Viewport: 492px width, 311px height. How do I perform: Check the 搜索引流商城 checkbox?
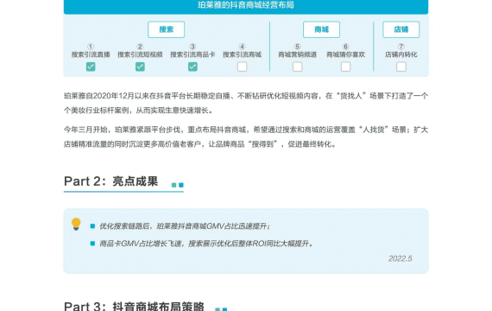[x=242, y=67]
